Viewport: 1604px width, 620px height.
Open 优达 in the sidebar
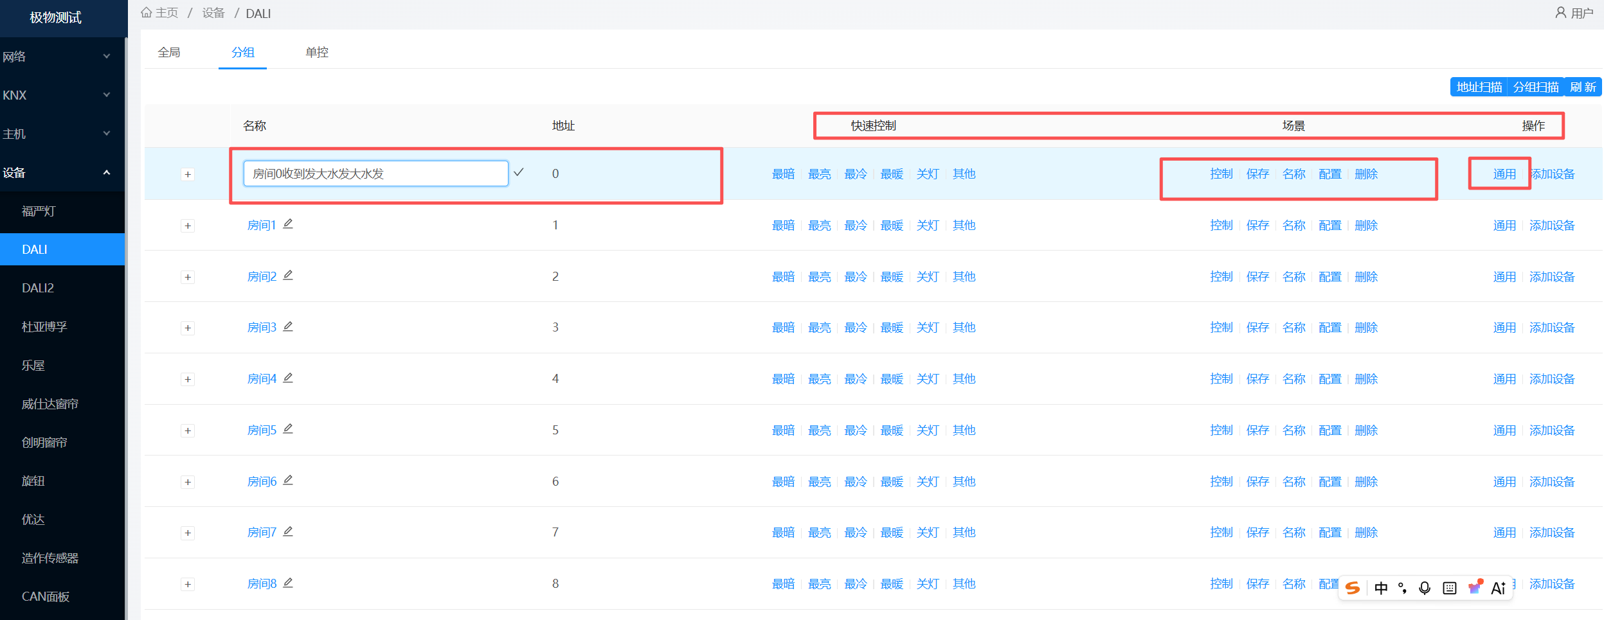pos(62,519)
